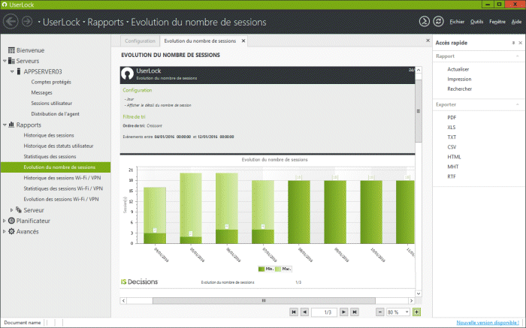Open the Fichier menu

[457, 22]
